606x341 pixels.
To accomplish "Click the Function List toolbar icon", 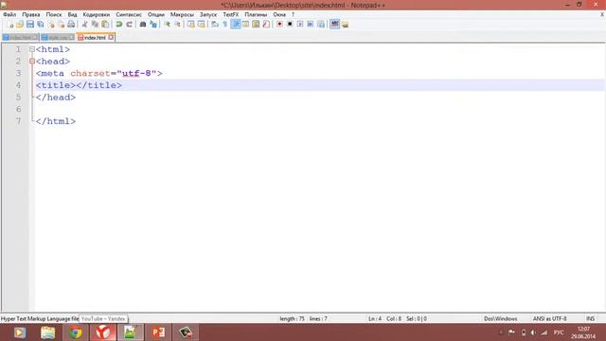I will coord(266,25).
